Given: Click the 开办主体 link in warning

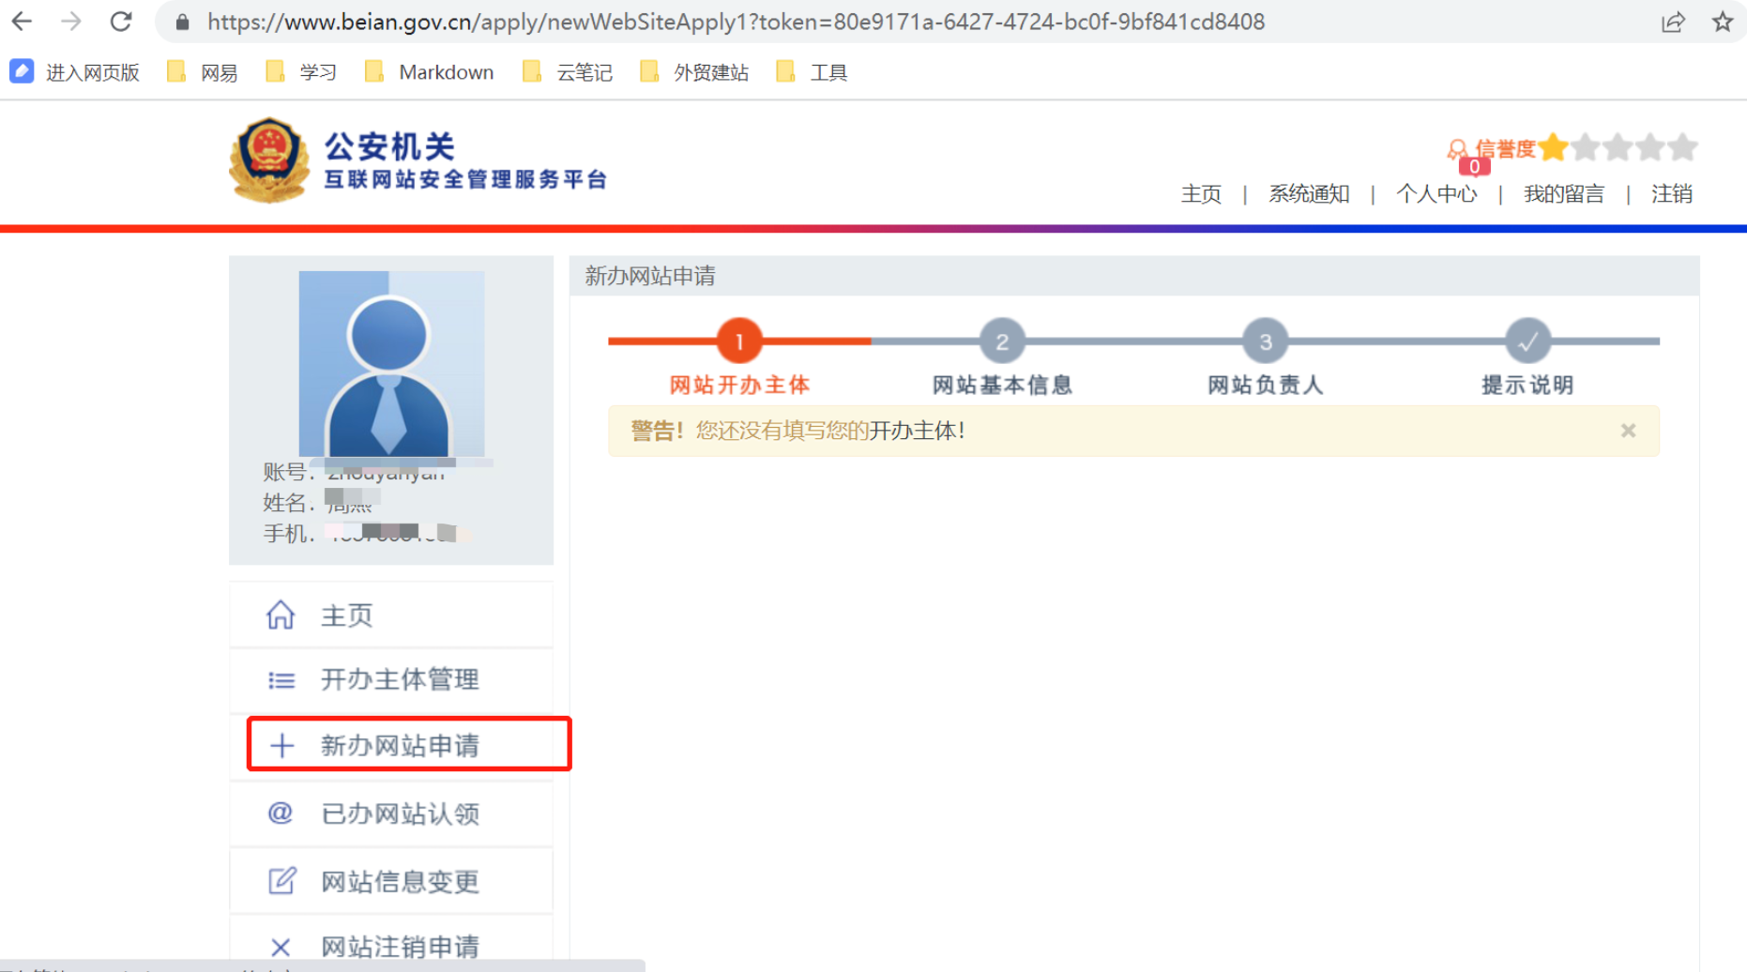Looking at the screenshot, I should click(913, 431).
